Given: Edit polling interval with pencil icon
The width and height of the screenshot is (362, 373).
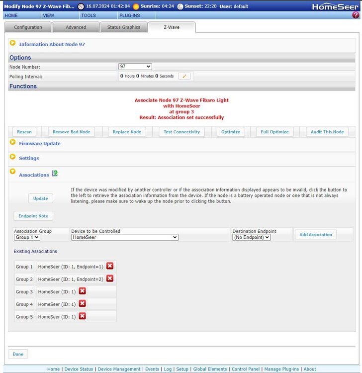Looking at the screenshot, I should [x=185, y=76].
